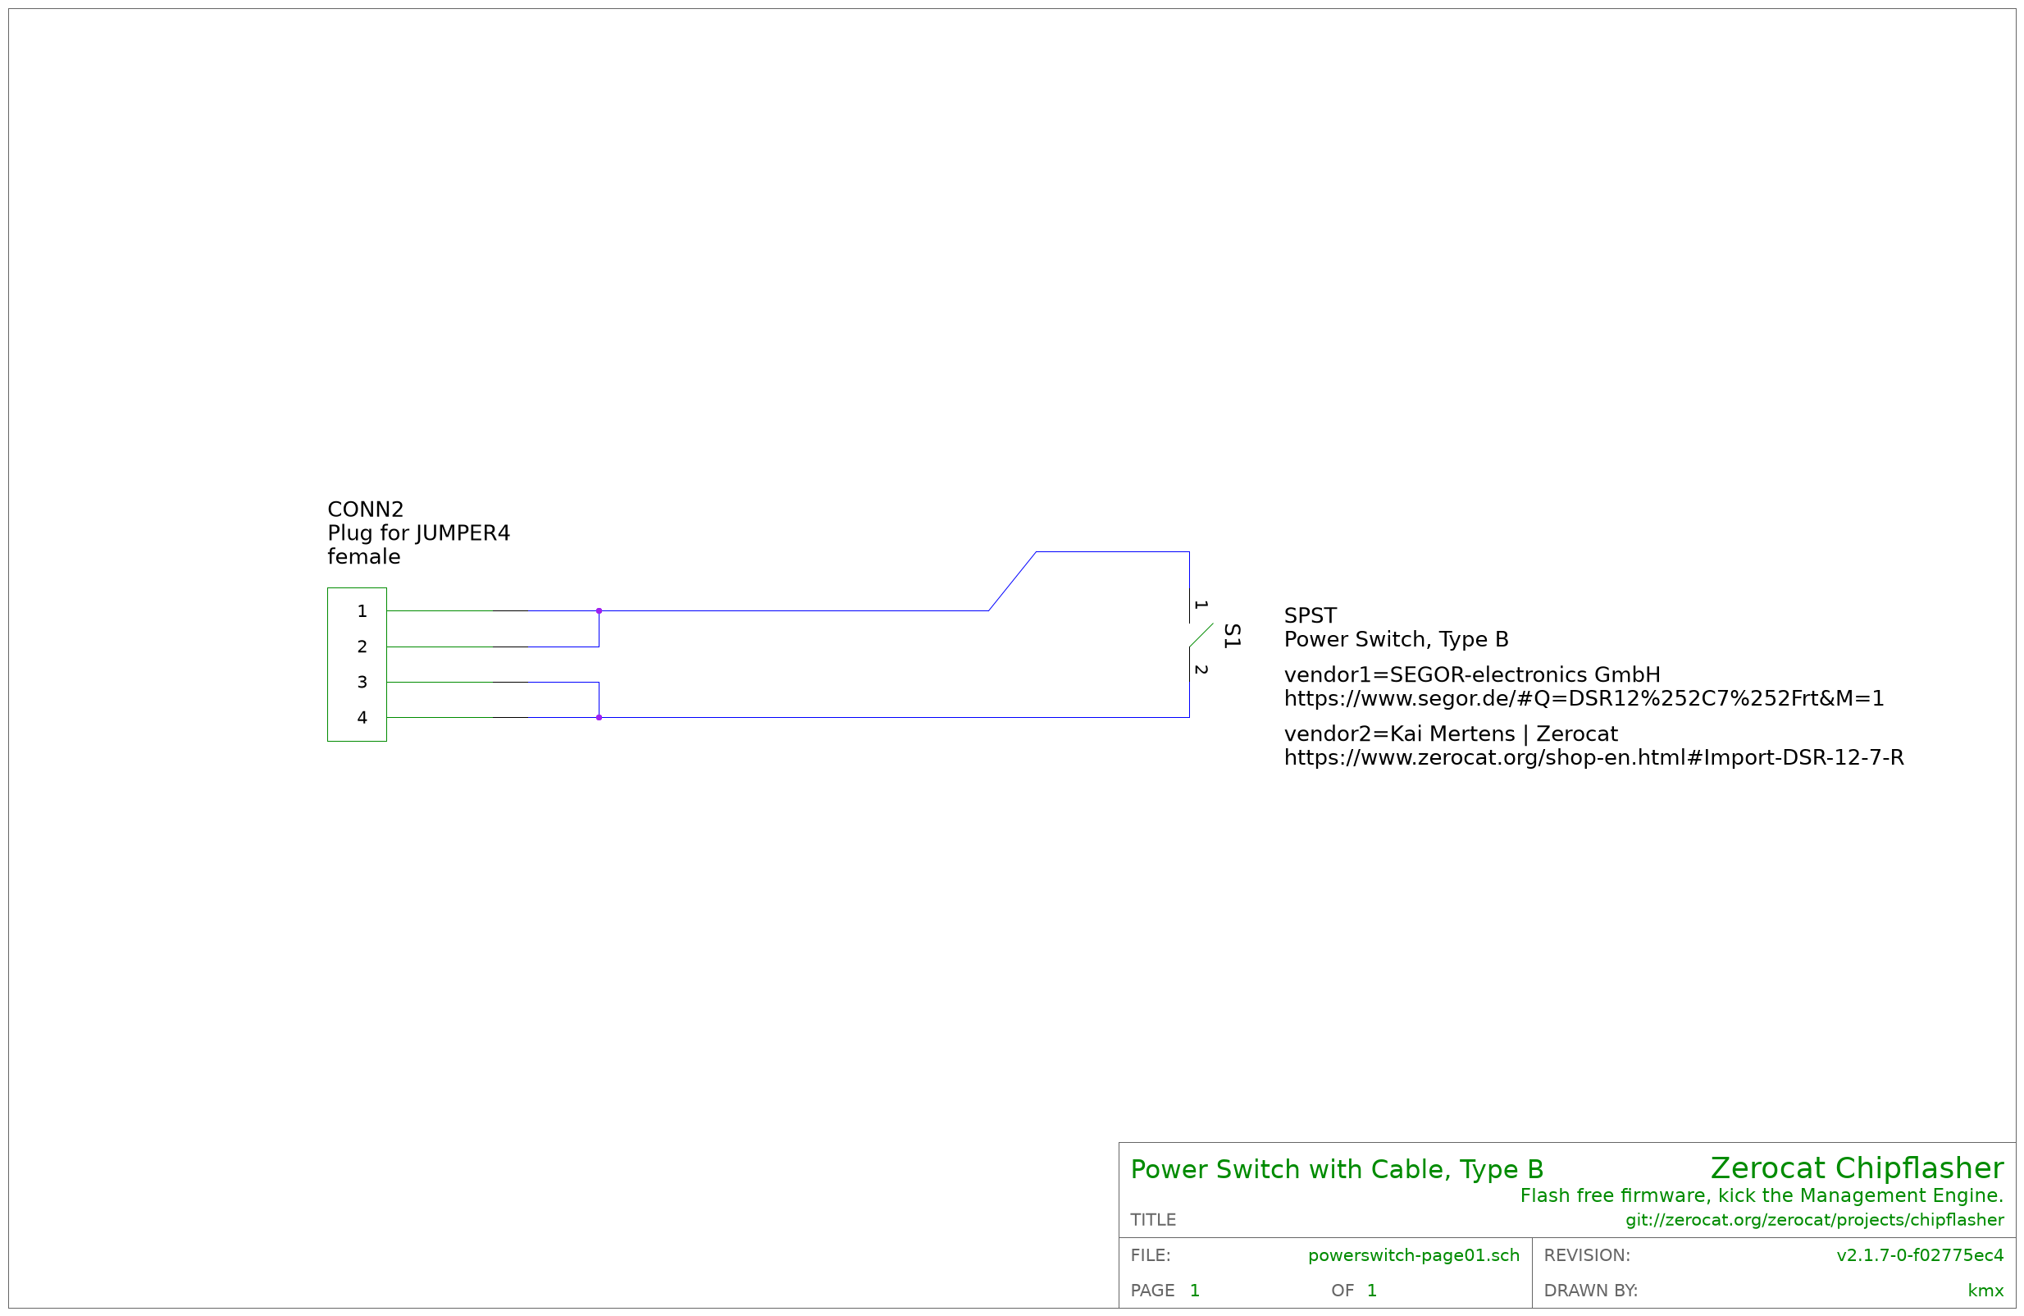Viewport: 2024px width, 1316px height.
Task: Click vendor2=Kai Mertens | Zerocat text
Action: (1450, 734)
